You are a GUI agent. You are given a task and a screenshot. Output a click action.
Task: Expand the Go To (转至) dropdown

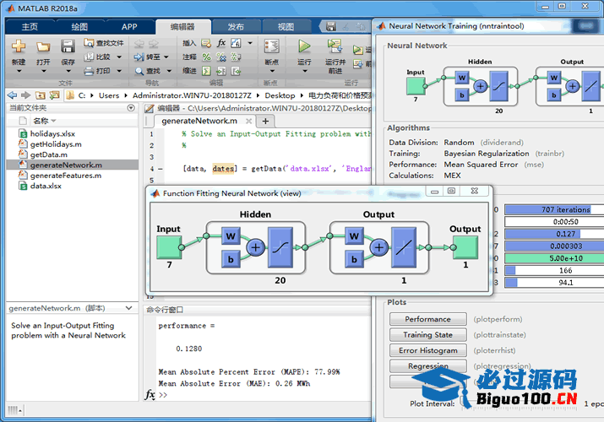click(x=173, y=57)
